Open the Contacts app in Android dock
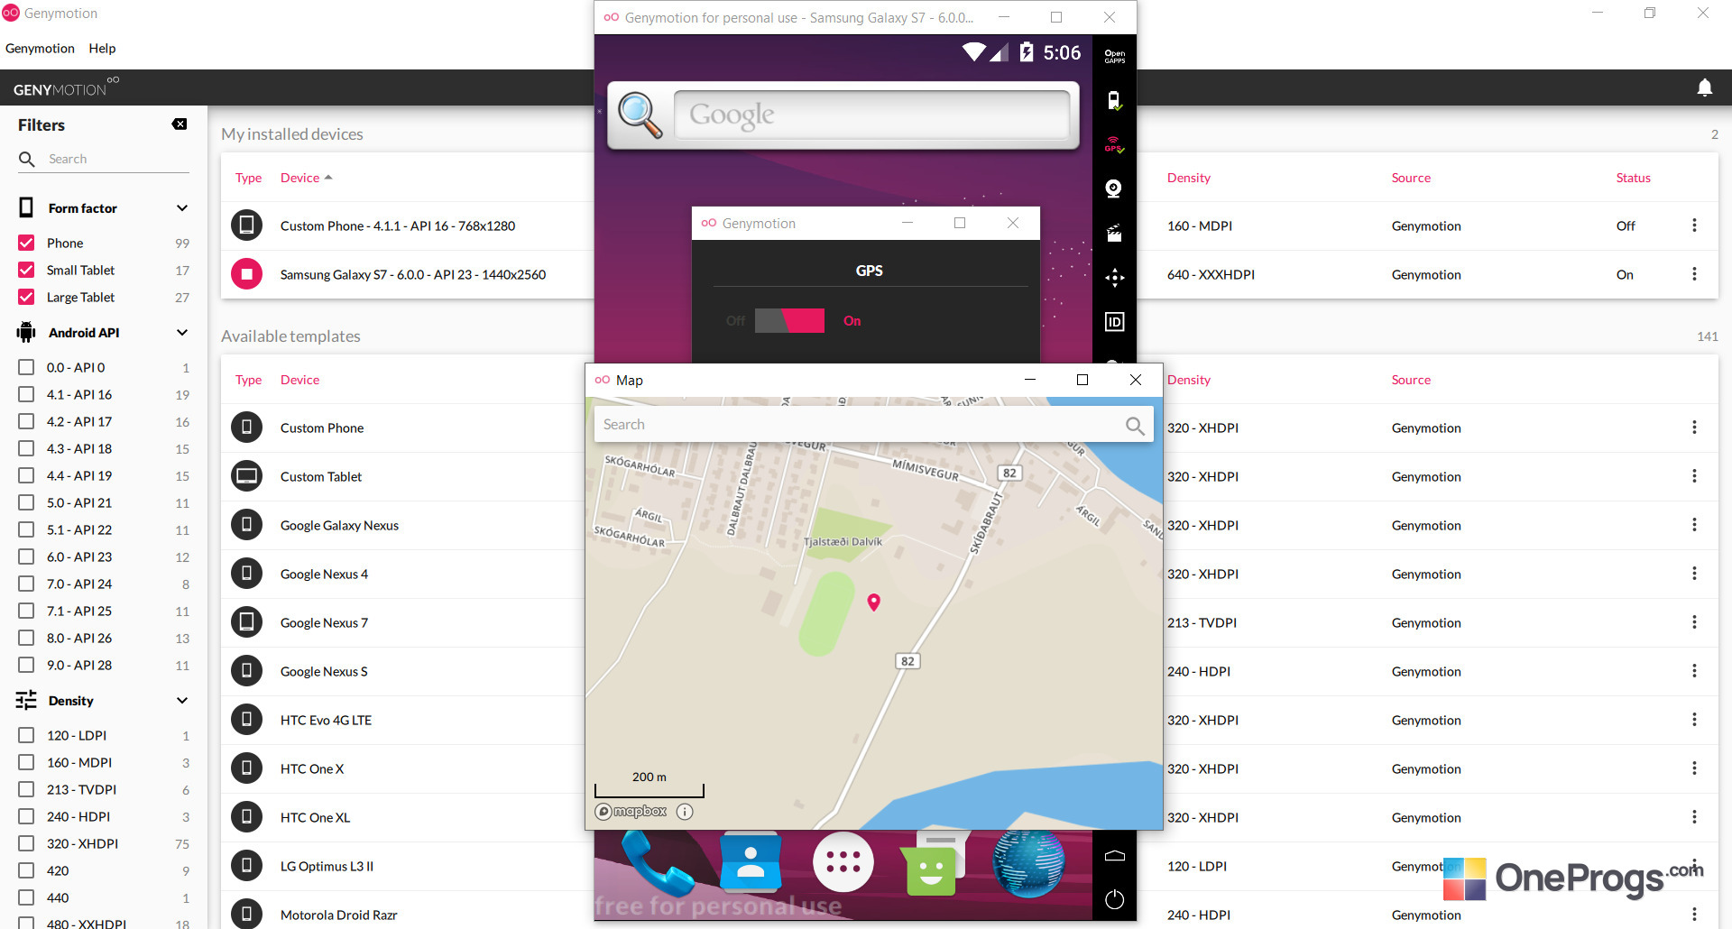 click(x=751, y=862)
